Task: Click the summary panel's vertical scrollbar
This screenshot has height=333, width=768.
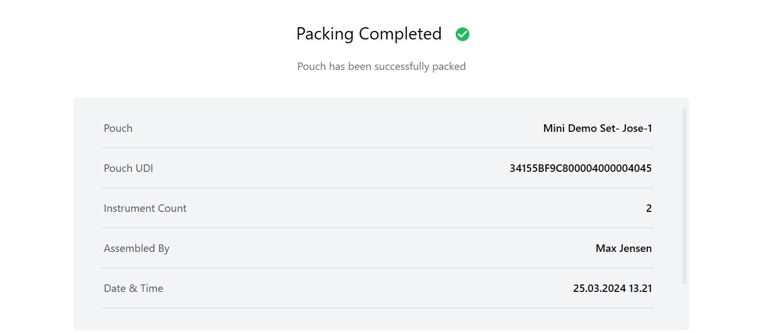Action: (x=685, y=196)
